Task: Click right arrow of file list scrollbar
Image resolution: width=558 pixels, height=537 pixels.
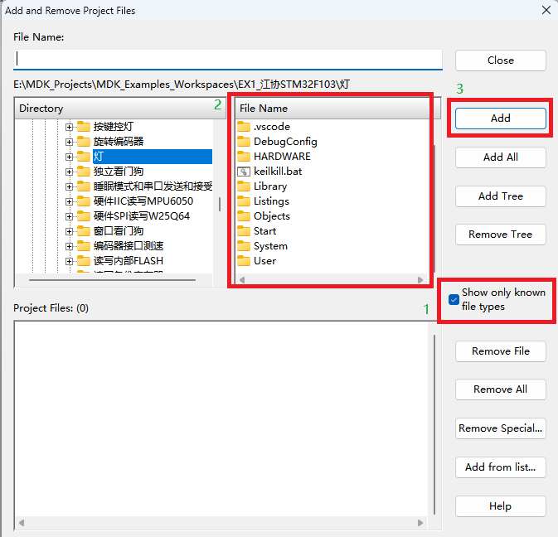Action: click(x=420, y=280)
